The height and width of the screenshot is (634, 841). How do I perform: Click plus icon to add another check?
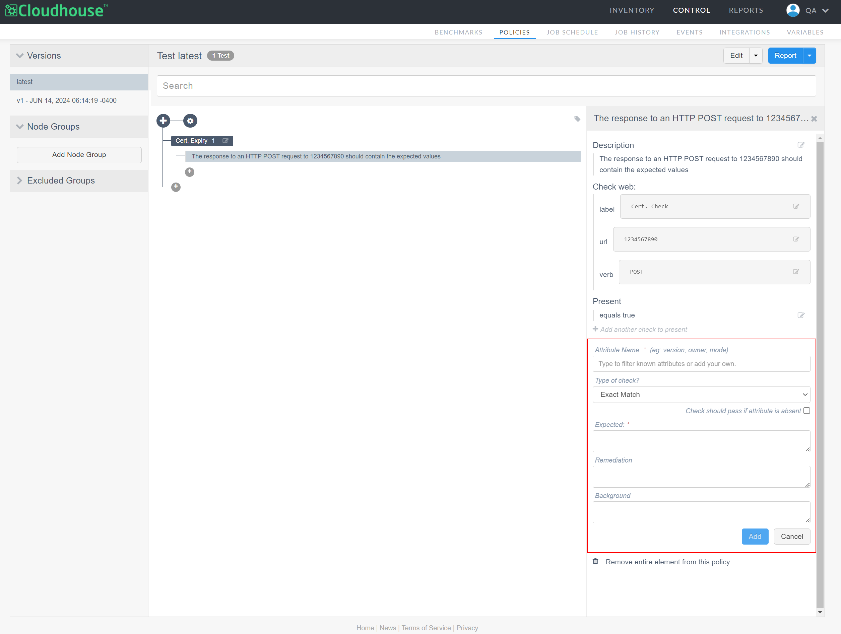coord(595,329)
